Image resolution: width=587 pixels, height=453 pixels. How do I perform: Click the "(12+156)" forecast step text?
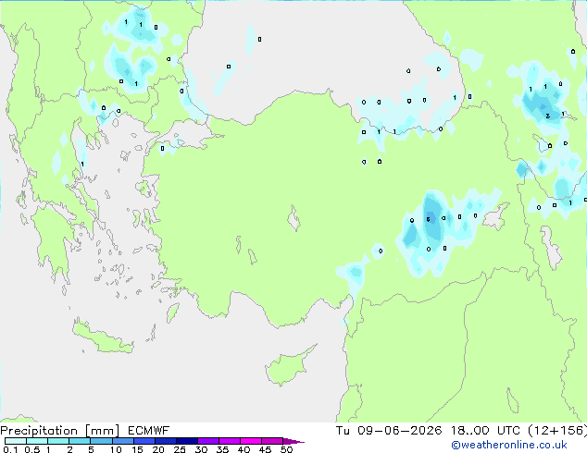pyautogui.click(x=557, y=431)
